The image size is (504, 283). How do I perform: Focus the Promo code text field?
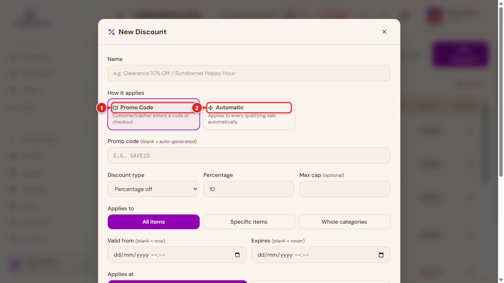tap(249, 155)
